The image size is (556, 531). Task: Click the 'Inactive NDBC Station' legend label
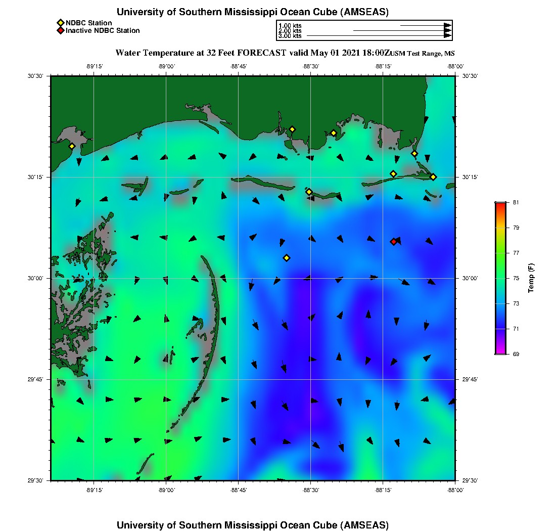click(103, 31)
